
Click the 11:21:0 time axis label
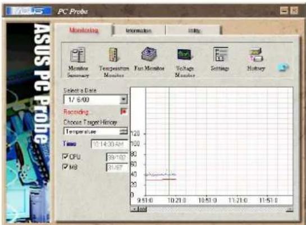click(x=238, y=200)
